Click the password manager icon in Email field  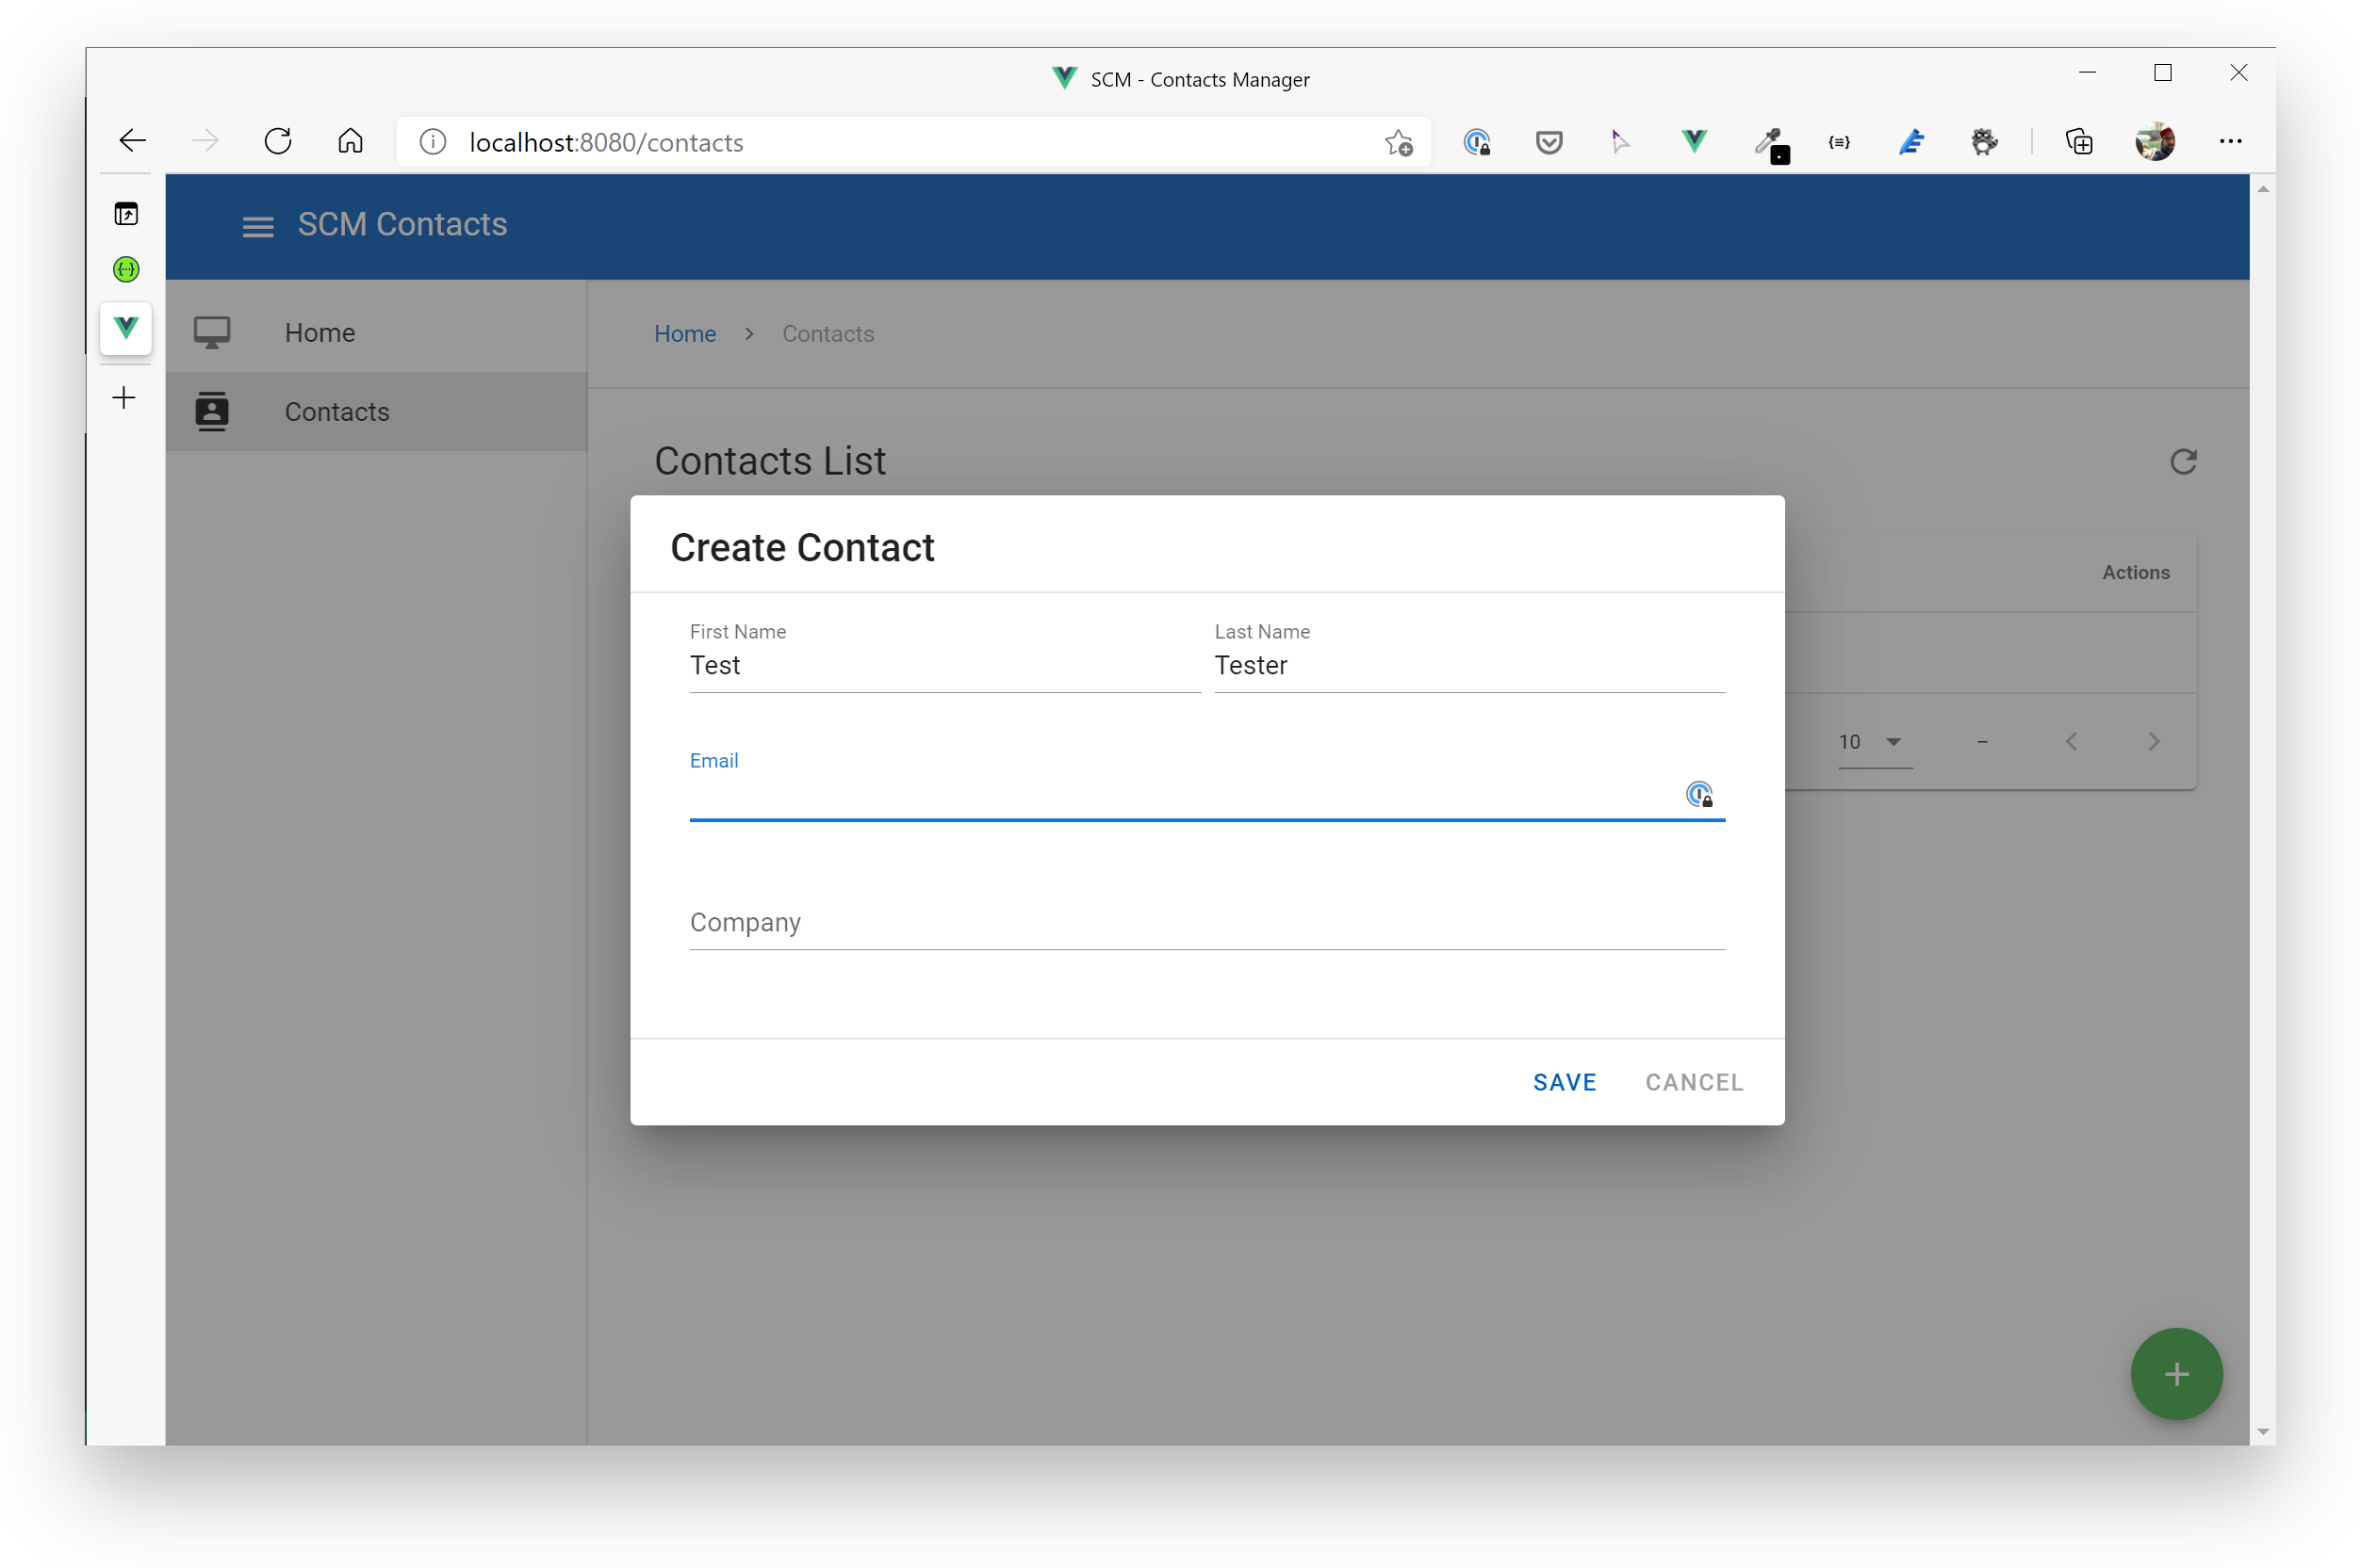point(1698,794)
